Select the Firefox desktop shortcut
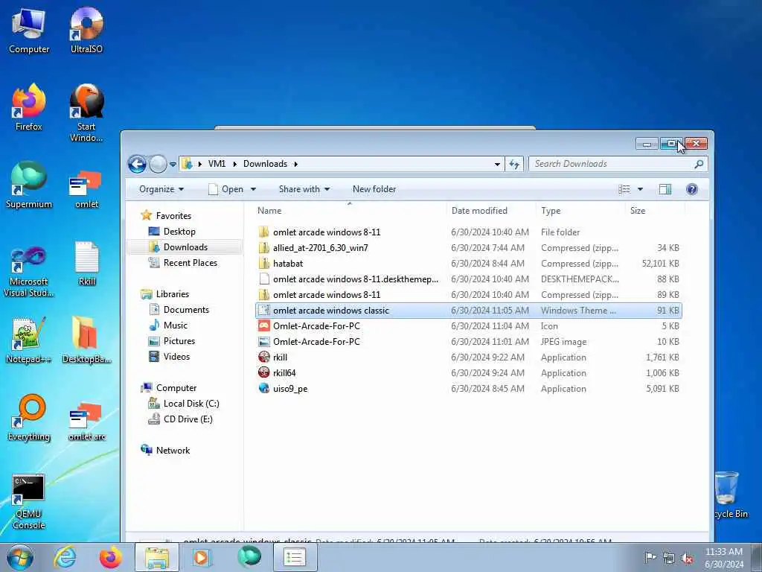 [29, 108]
